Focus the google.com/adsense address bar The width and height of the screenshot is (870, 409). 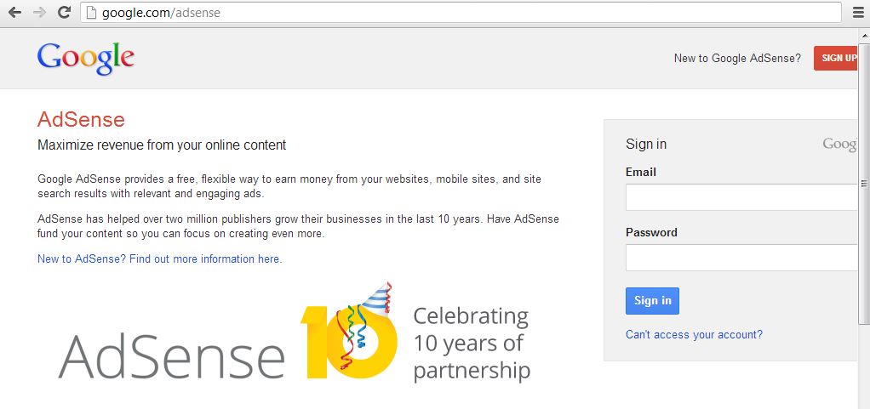(461, 12)
